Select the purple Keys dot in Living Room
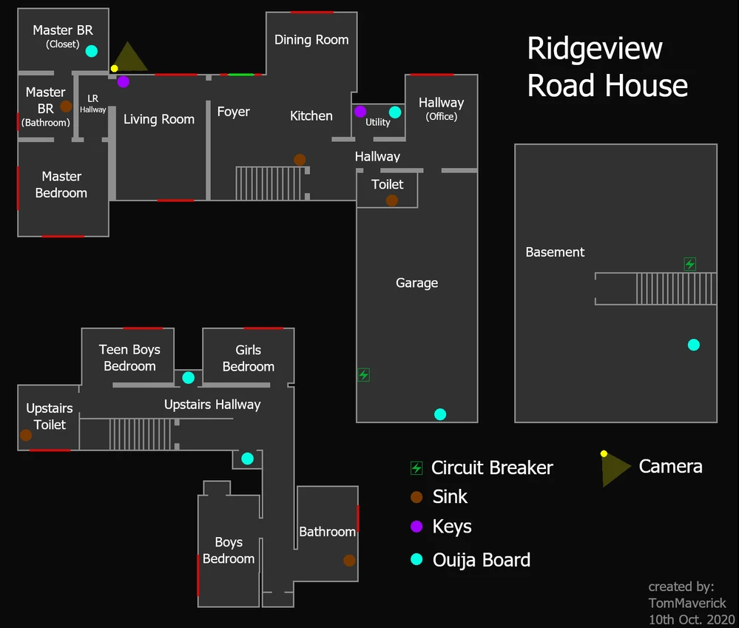The image size is (739, 628). pos(123,81)
